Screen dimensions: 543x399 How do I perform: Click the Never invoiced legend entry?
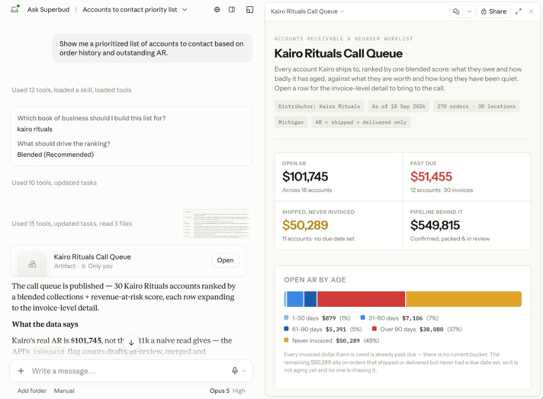coord(331,341)
